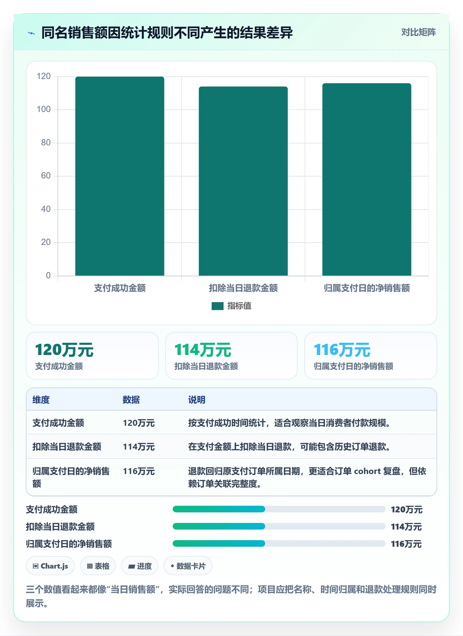Image resolution: width=463 pixels, height=636 pixels.
Task: Click the 进度 tag chip
Action: (x=140, y=566)
